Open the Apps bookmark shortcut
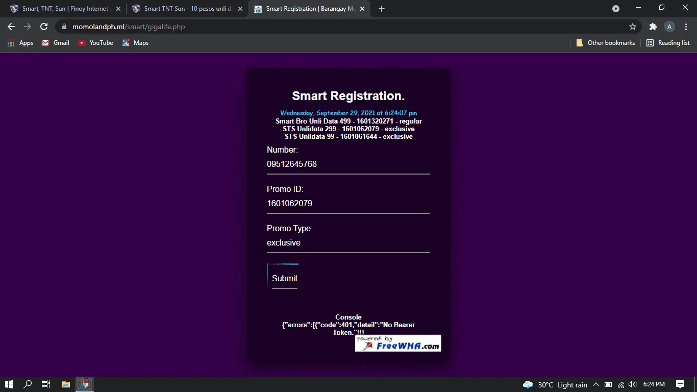This screenshot has height=392, width=697. point(20,43)
